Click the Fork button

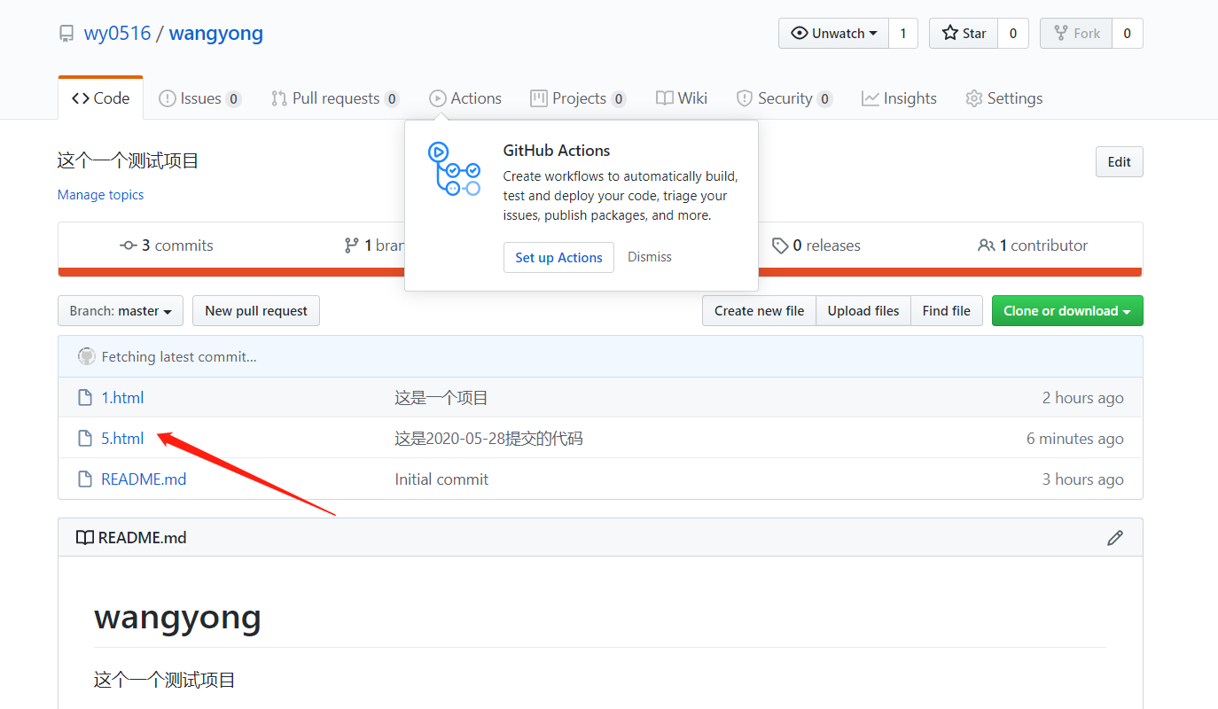(x=1076, y=34)
